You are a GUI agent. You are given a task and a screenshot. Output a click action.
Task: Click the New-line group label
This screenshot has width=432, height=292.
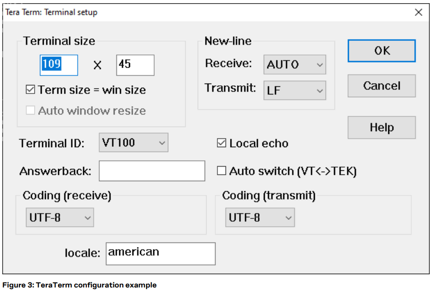pos(228,41)
